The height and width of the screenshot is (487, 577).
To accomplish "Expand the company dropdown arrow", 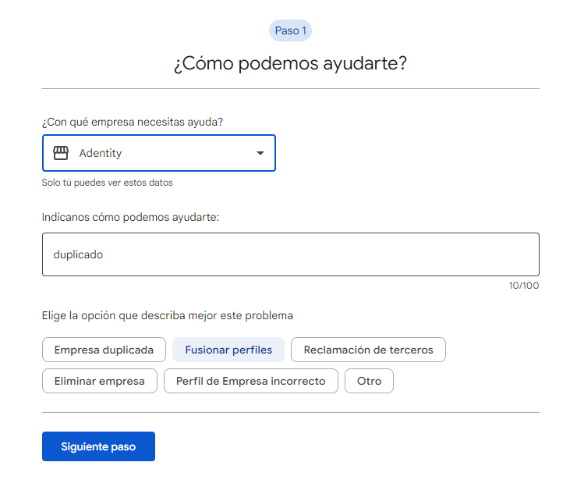I will (260, 153).
